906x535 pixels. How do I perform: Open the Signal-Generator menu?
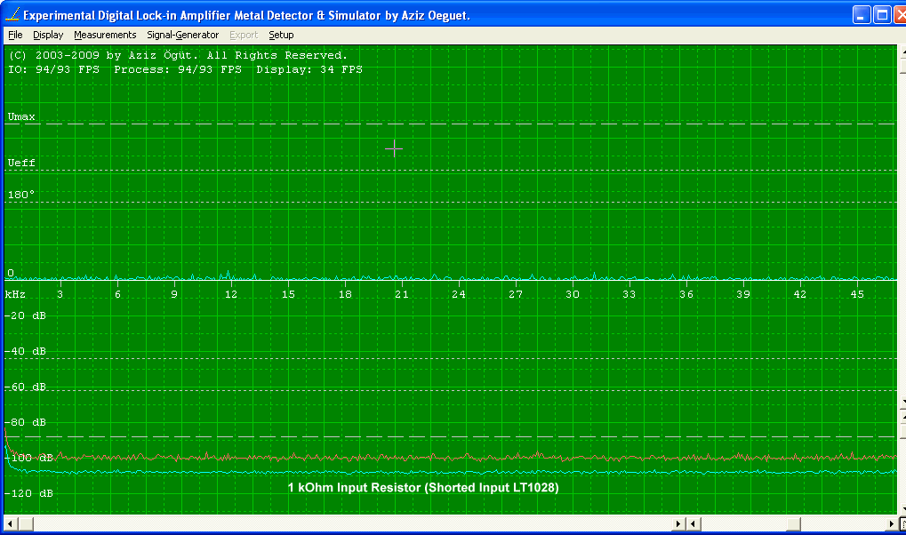coord(182,35)
